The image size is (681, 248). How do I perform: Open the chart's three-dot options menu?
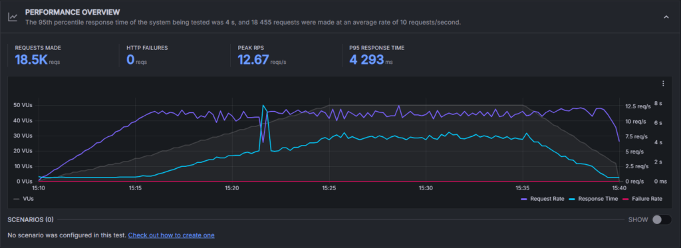tap(663, 83)
